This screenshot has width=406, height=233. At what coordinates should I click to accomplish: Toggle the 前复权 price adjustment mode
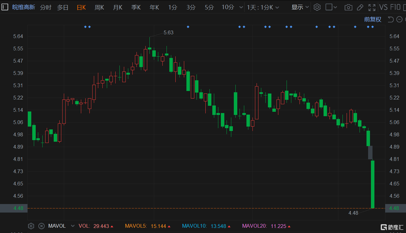click(373, 20)
